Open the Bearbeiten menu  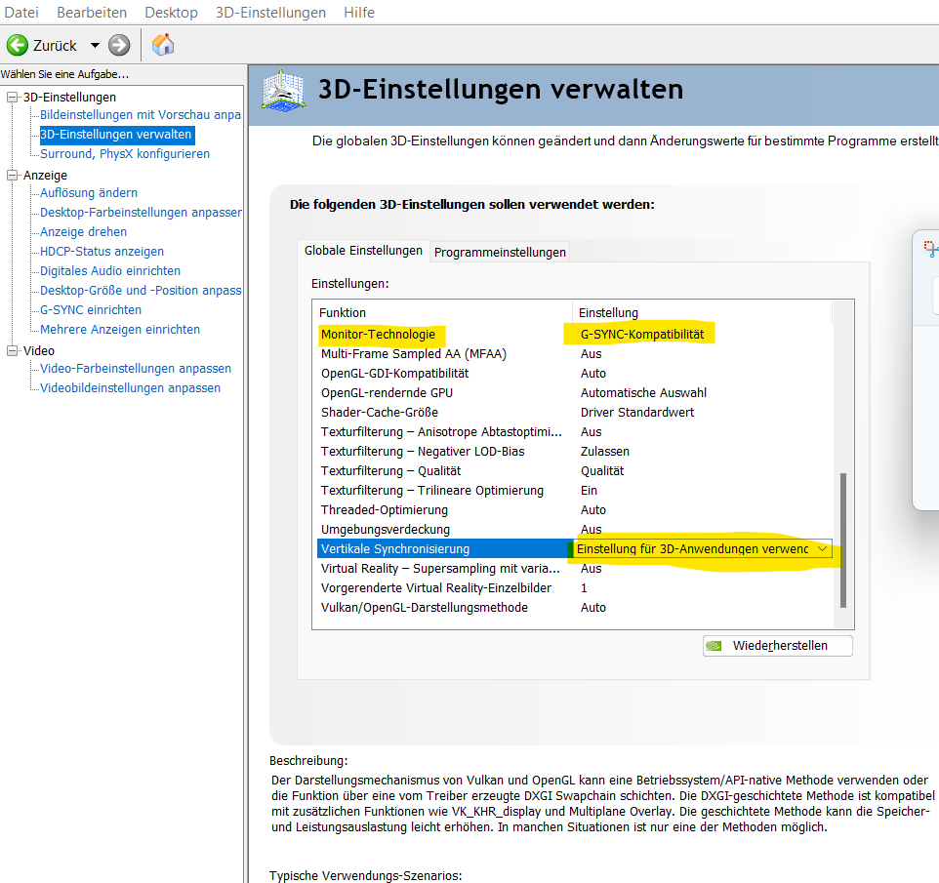[92, 13]
